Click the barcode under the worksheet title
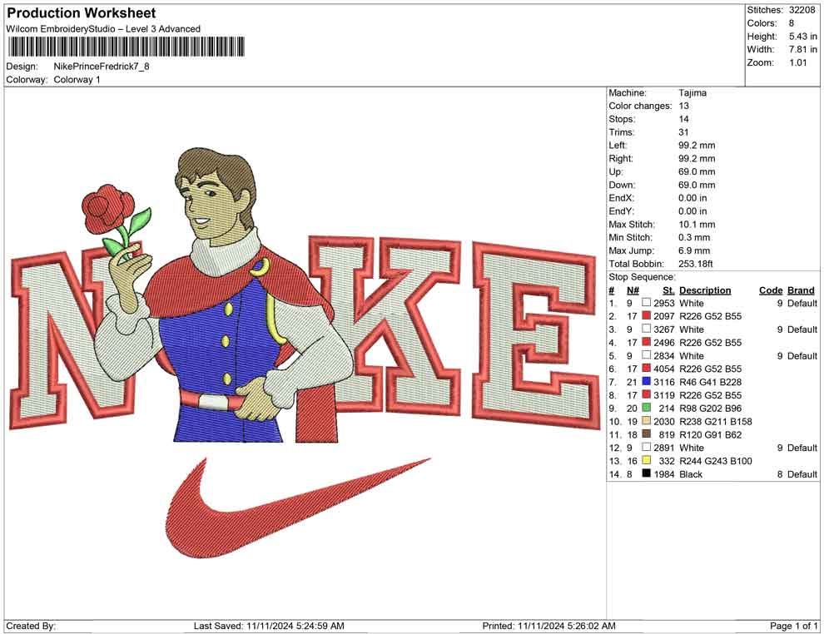 pos(126,47)
